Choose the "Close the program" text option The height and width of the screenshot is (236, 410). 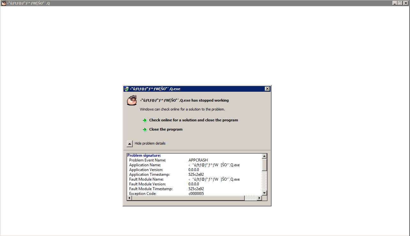click(166, 130)
